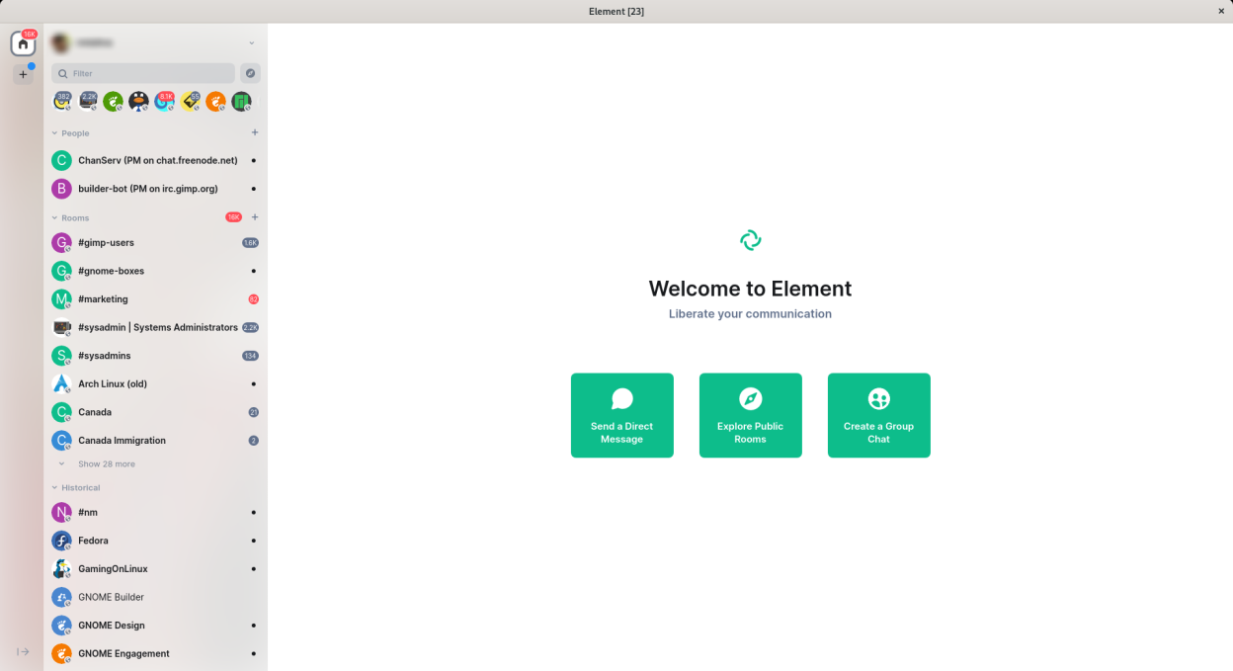Open the penguin avatar room with blue tie
Viewport: 1233px width, 671px height.
click(x=138, y=101)
